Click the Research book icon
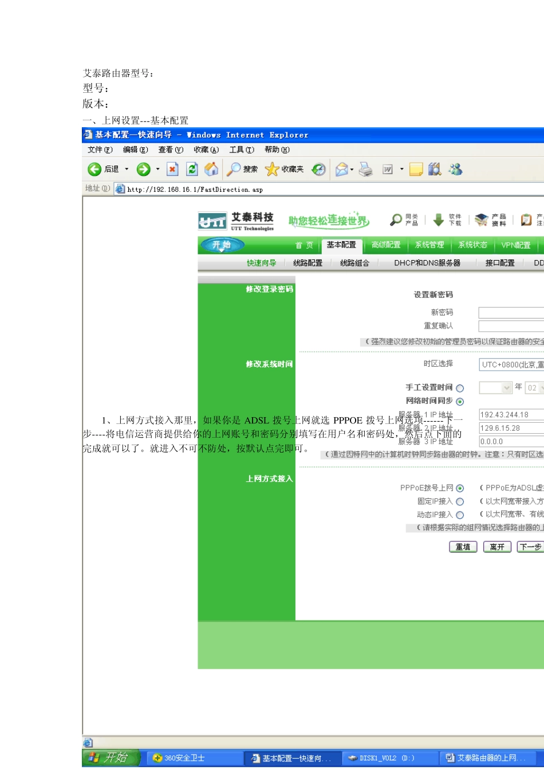 [435, 169]
